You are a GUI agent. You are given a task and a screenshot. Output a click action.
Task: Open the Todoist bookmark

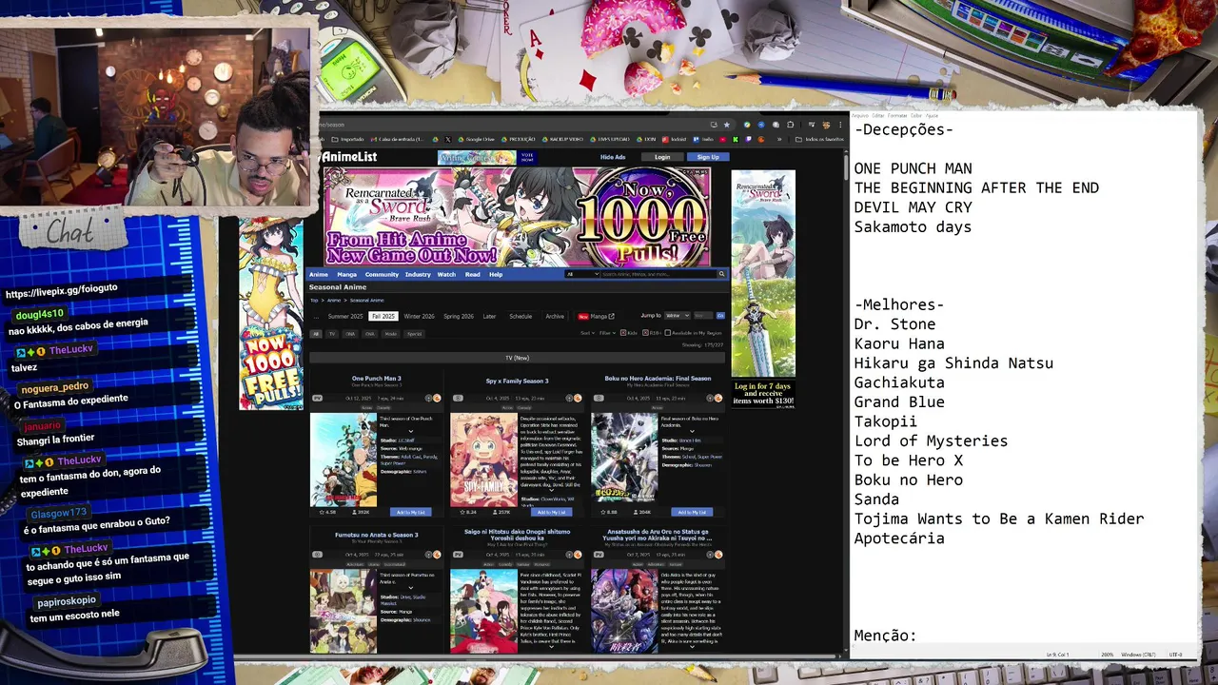pyautogui.click(x=674, y=139)
